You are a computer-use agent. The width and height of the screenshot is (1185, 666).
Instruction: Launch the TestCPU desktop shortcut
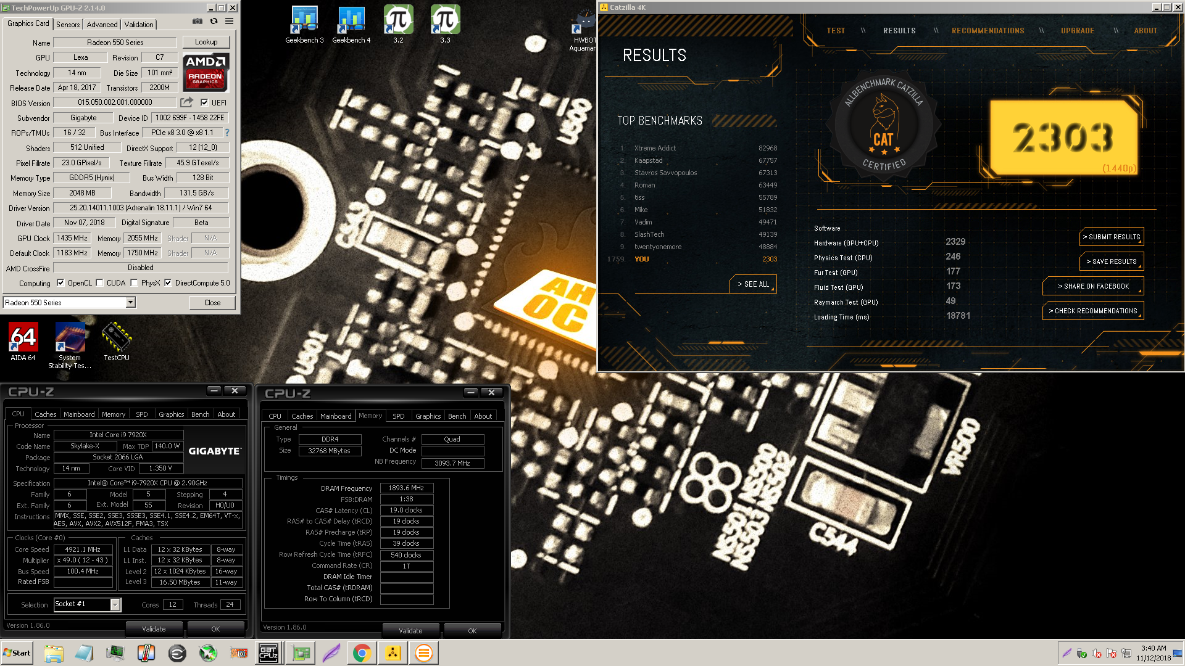point(117,341)
